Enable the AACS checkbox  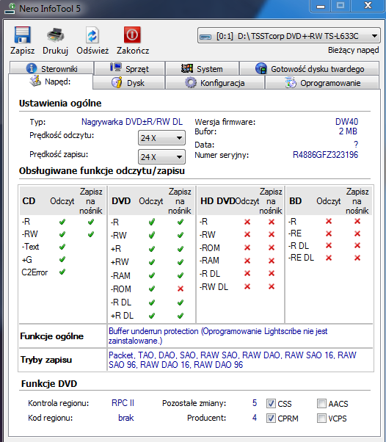(321, 403)
